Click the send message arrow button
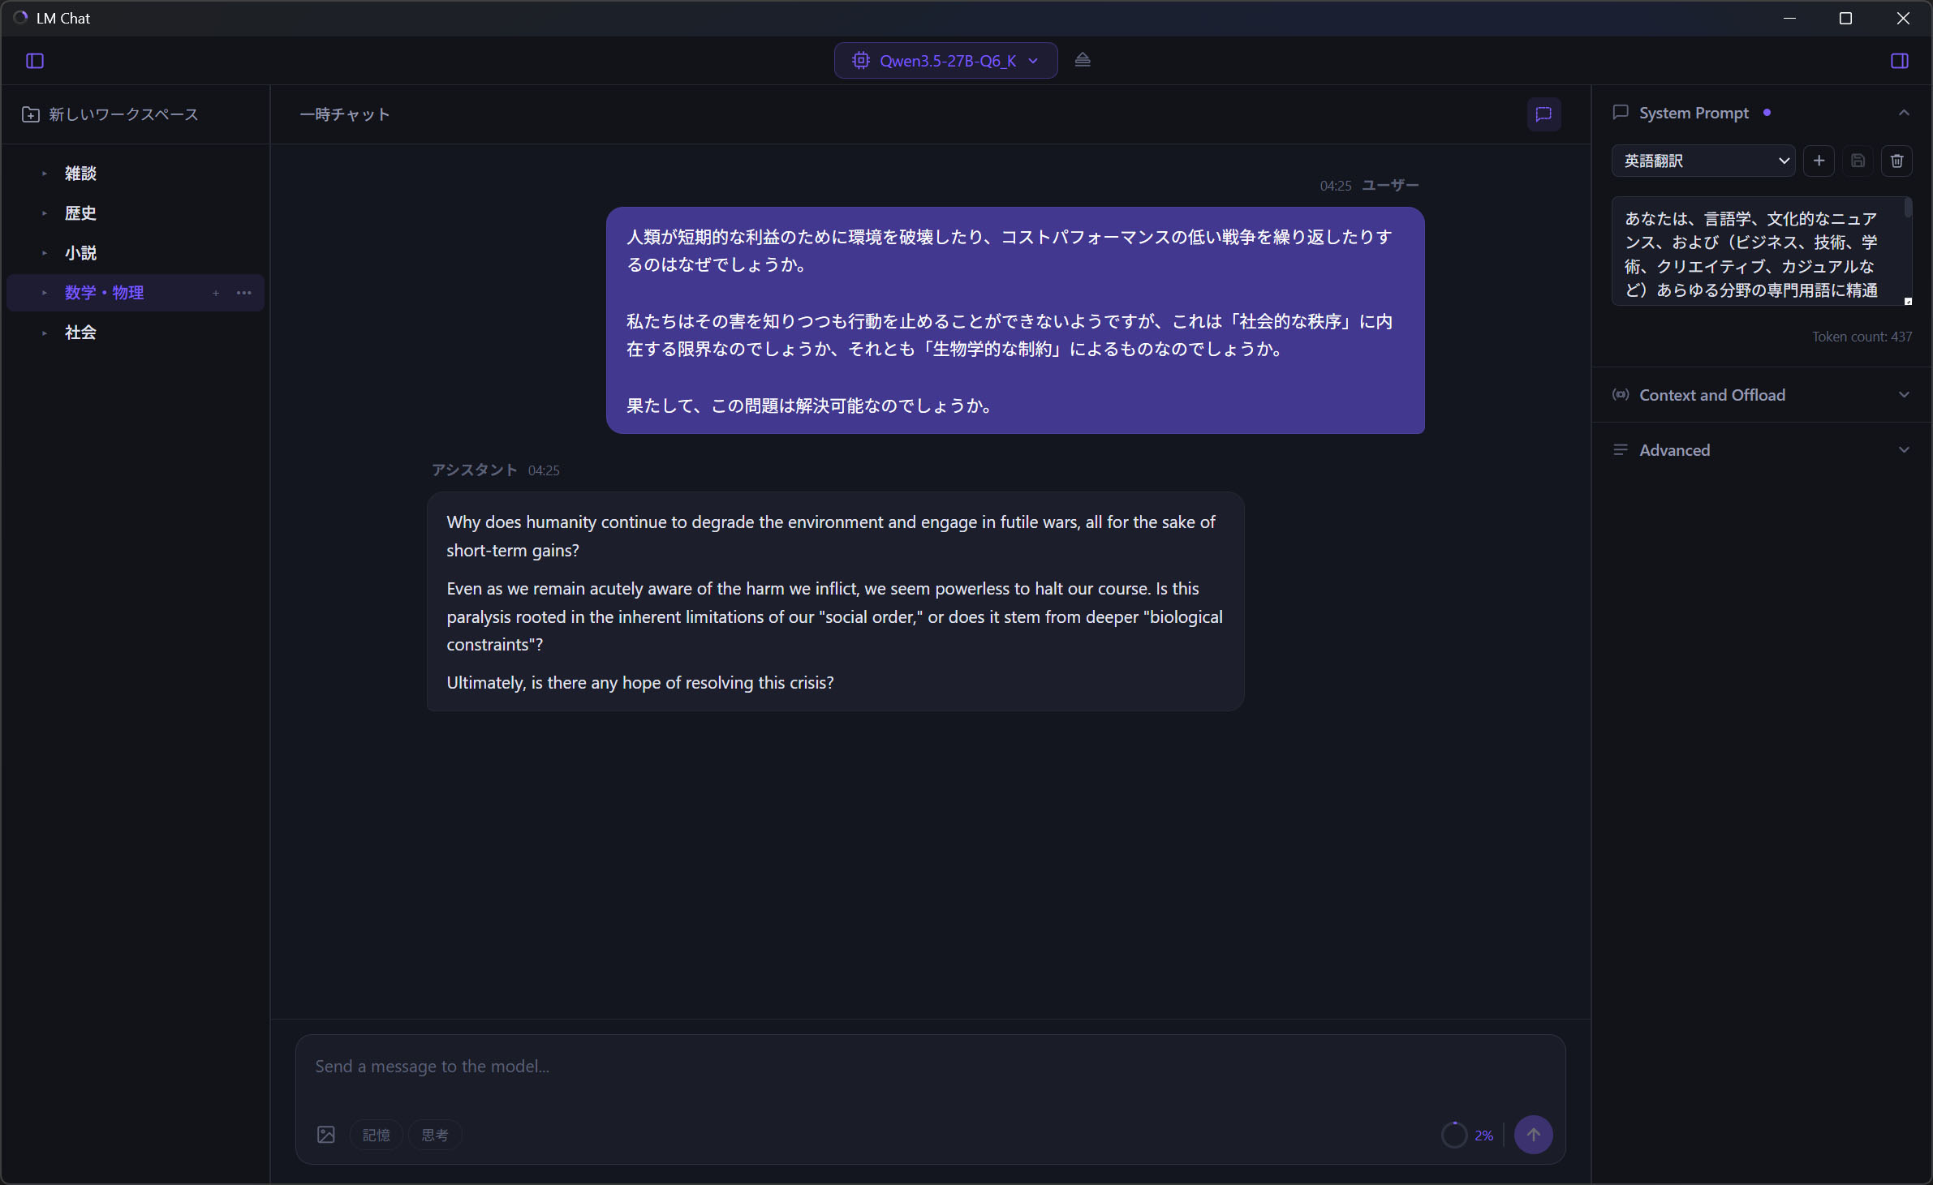 [1533, 1135]
